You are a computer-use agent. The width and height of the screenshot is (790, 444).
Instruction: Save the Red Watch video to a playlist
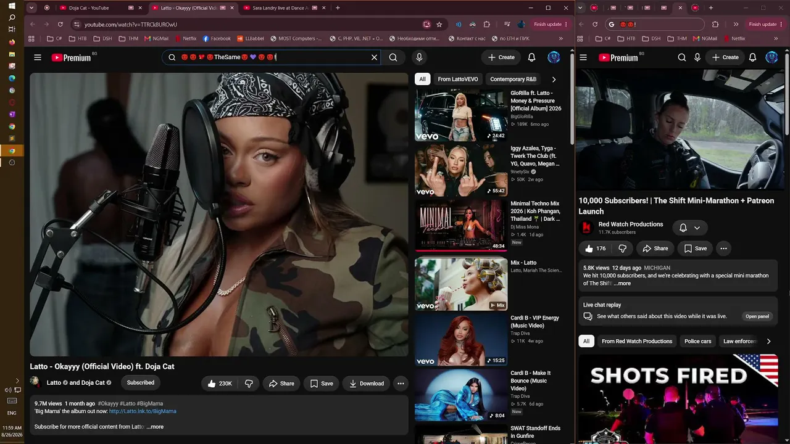696,249
